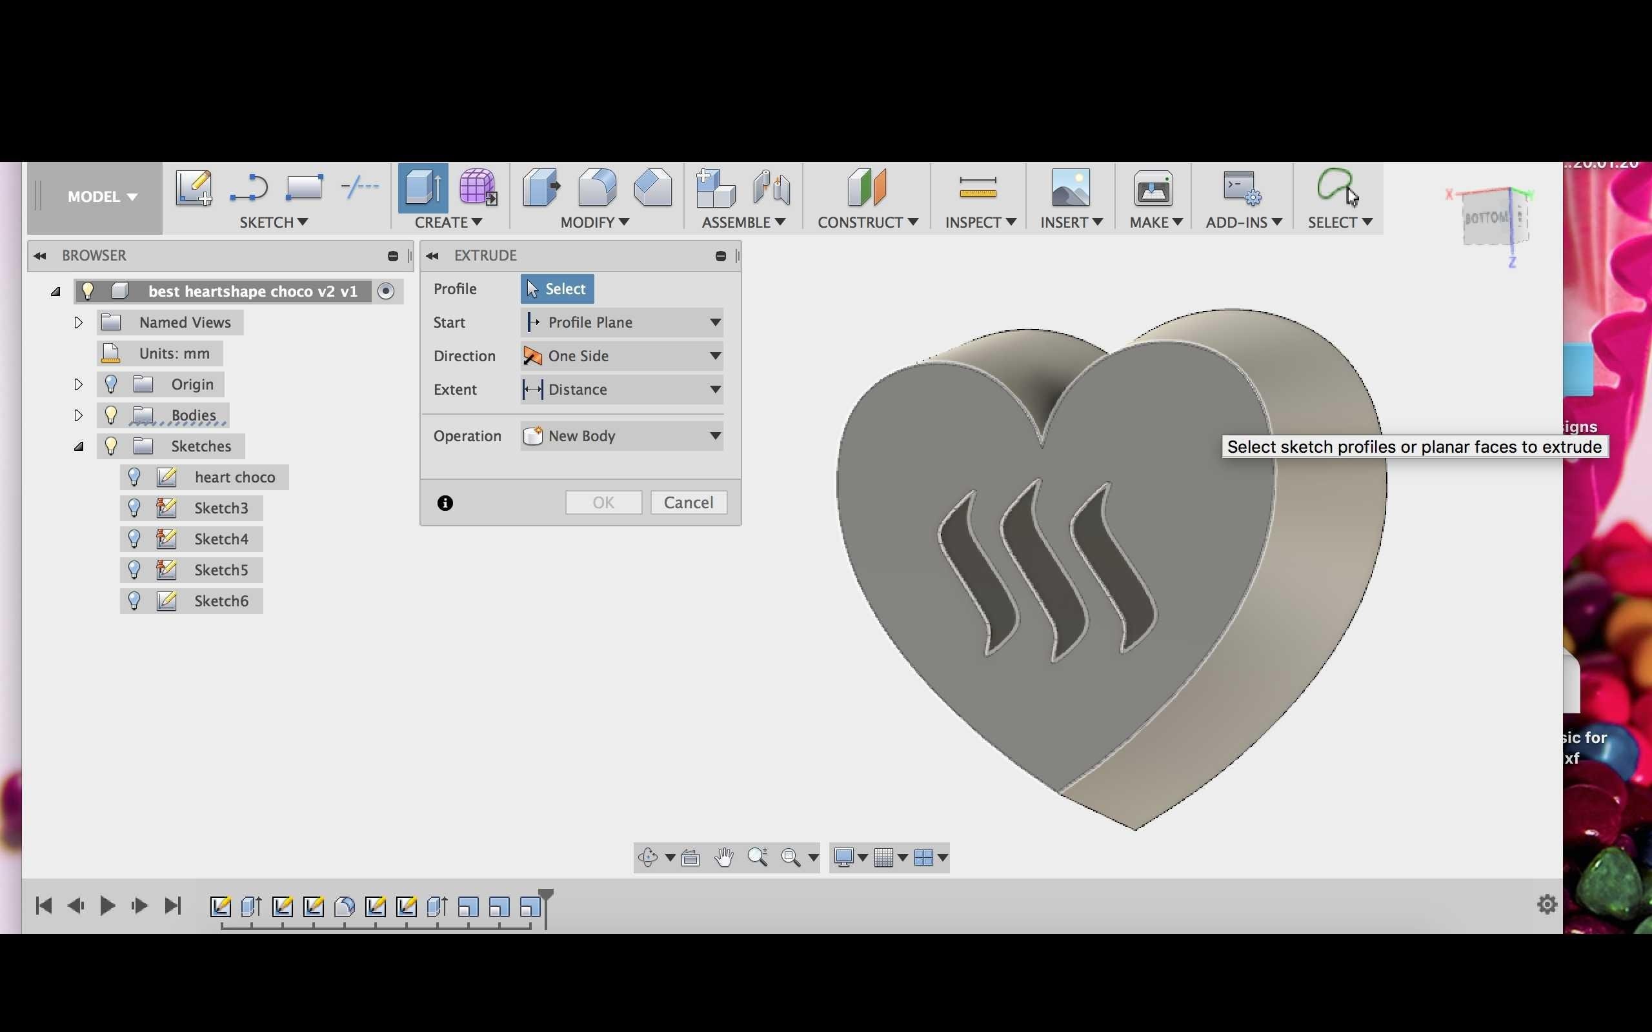Toggle visibility bulb of root component
This screenshot has height=1032, width=1652.
[x=87, y=291]
